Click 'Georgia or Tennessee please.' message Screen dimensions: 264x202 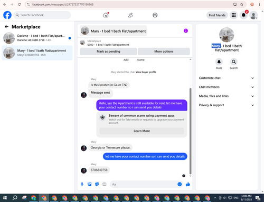(110, 148)
